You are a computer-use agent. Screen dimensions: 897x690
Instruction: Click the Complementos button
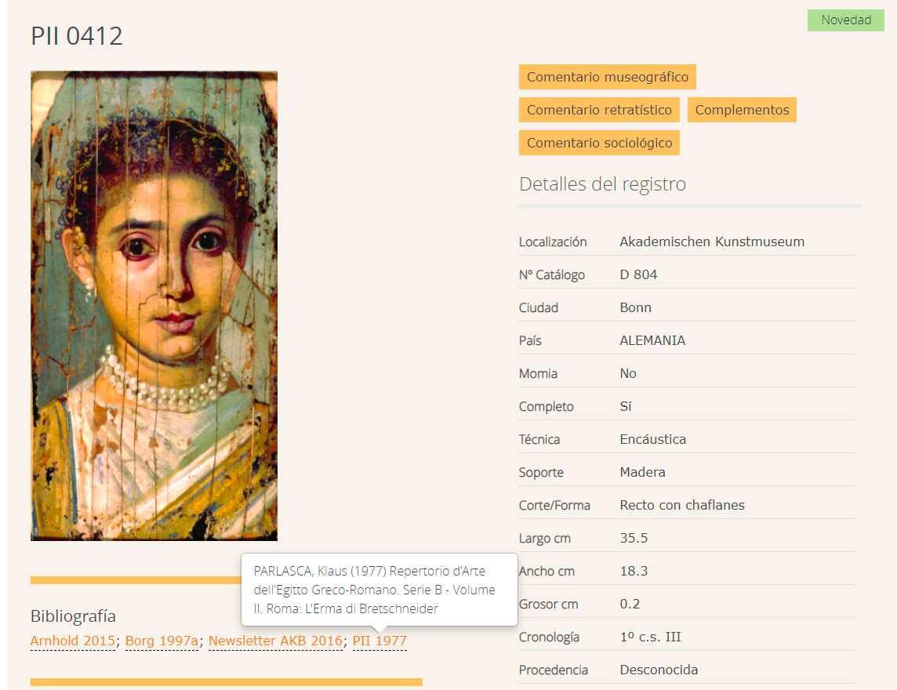(742, 110)
